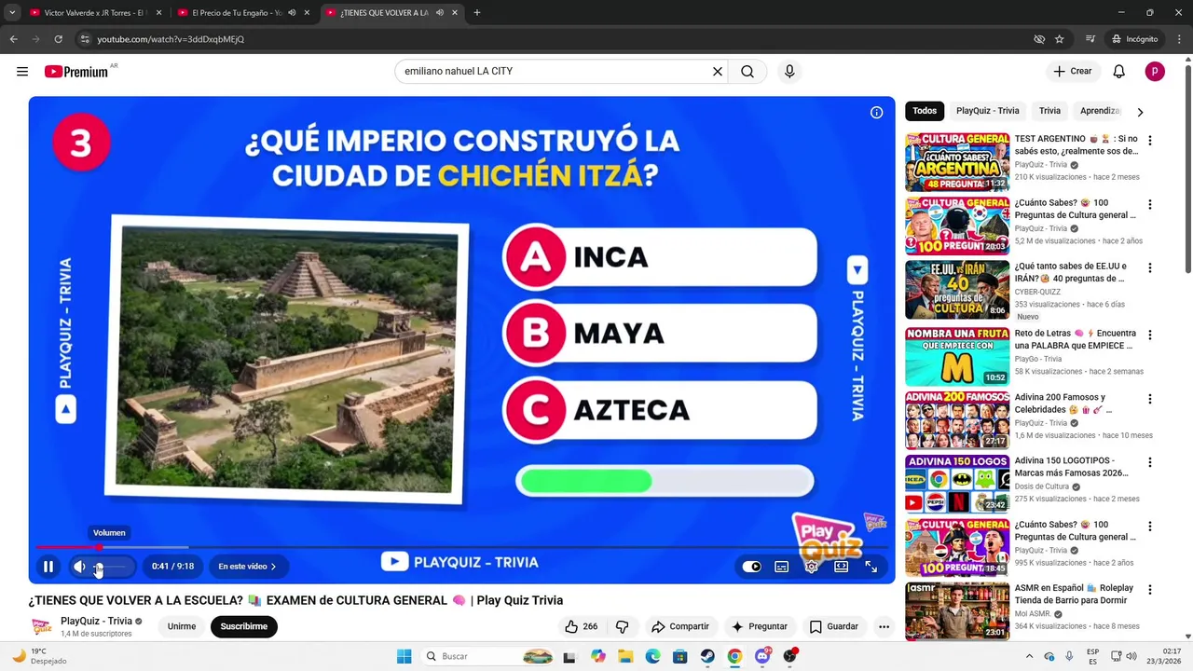The width and height of the screenshot is (1193, 671).
Task: Adjust the volume slider
Action: (x=110, y=567)
